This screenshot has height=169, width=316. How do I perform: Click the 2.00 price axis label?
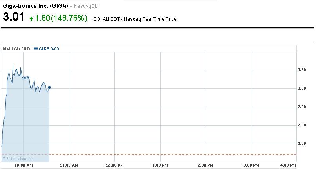[302, 125]
